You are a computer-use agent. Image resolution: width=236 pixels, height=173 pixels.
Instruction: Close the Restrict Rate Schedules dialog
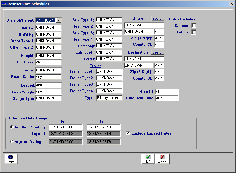pyautogui.click(x=231, y=4)
